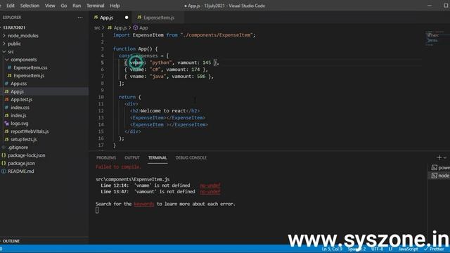450x253 pixels.
Task: Open logo.svg file
Action: tap(20, 124)
